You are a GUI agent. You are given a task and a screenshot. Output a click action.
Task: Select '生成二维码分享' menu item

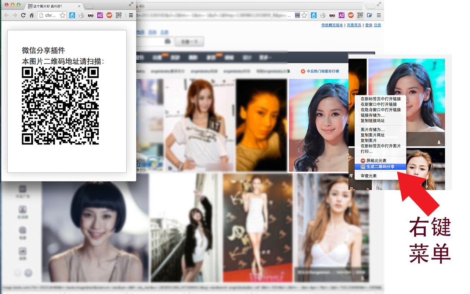click(380, 166)
